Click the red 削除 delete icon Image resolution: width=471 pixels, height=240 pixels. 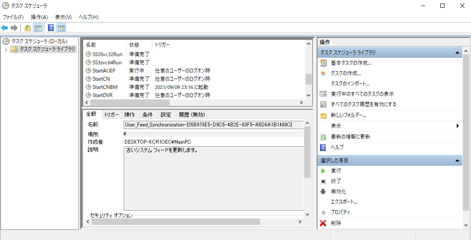coord(323,223)
